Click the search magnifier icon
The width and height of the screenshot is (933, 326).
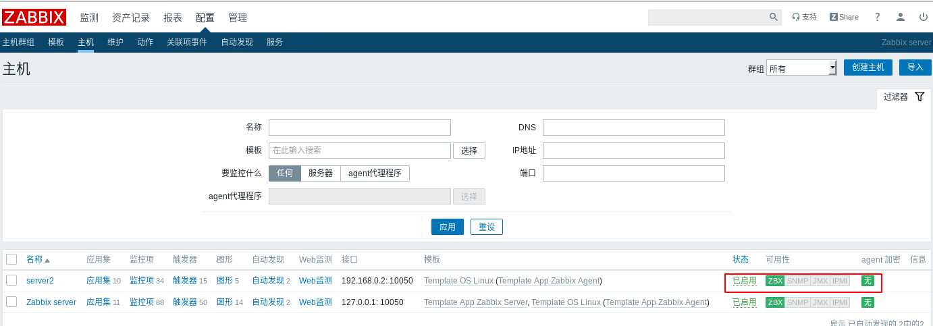(x=774, y=17)
